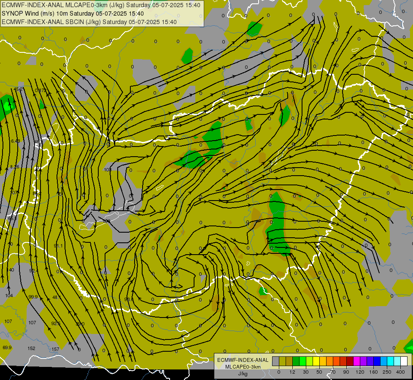Click the sky blue swatch left of 250
Viewport: 413px width, 380px height.
(x=384, y=361)
